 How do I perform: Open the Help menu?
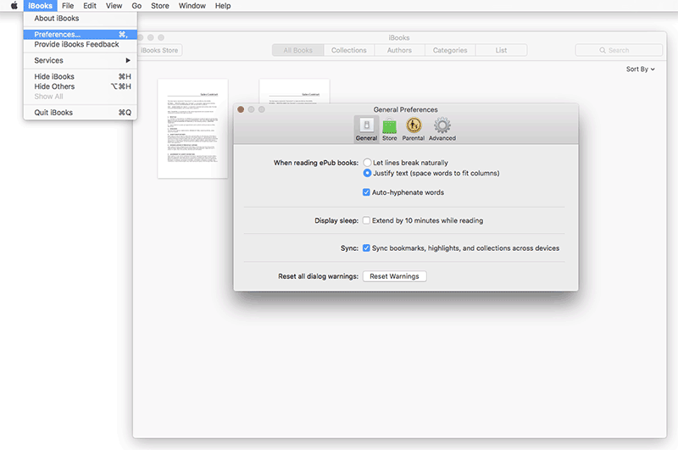(223, 6)
